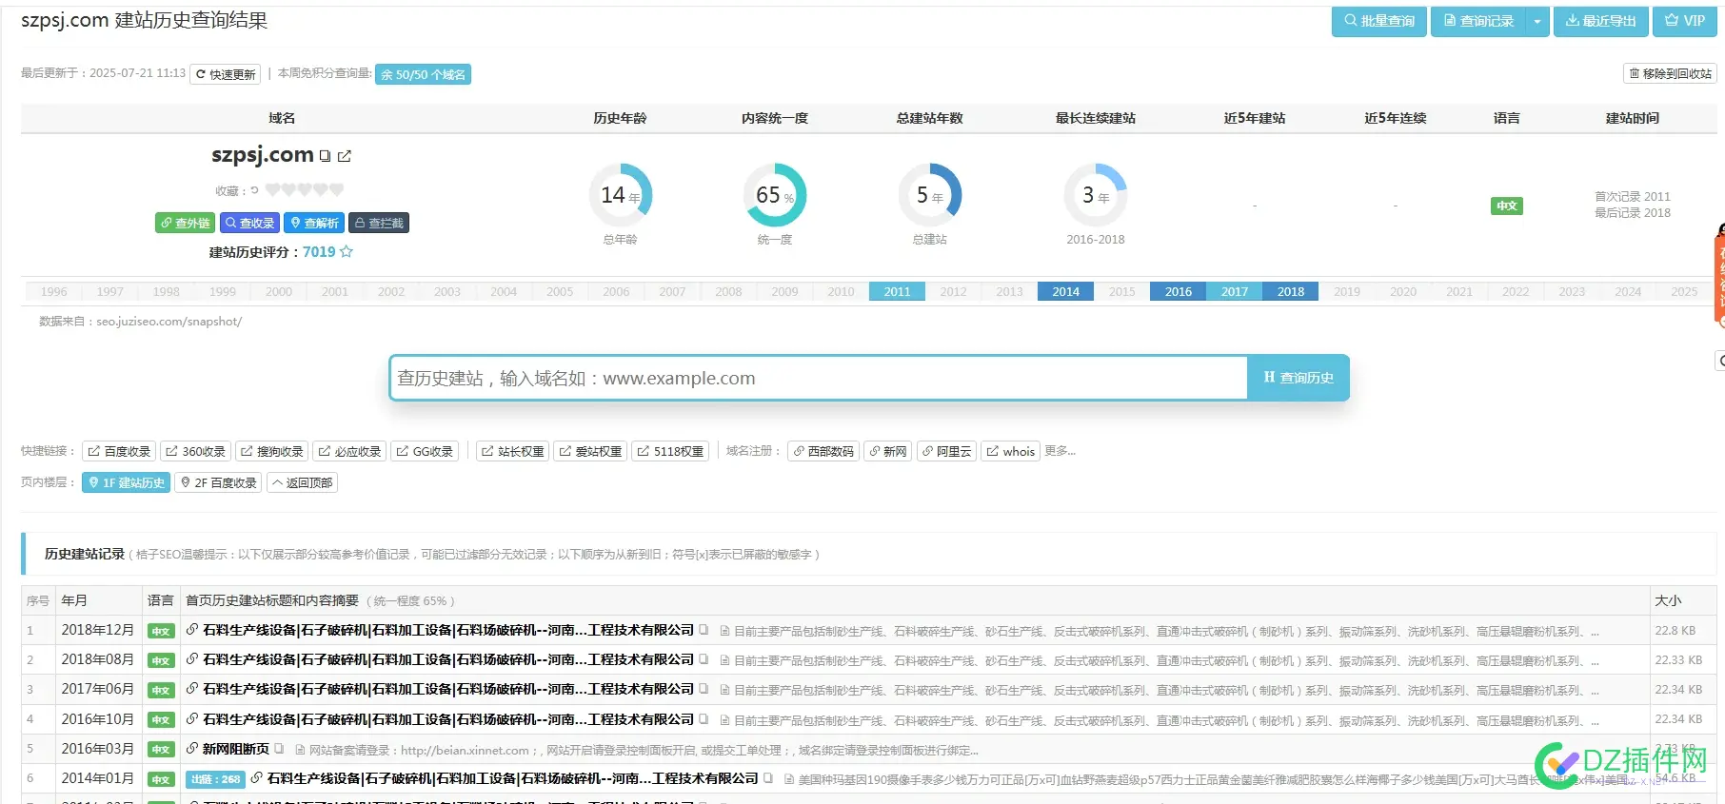Select year 2011 on timeline

tap(897, 292)
